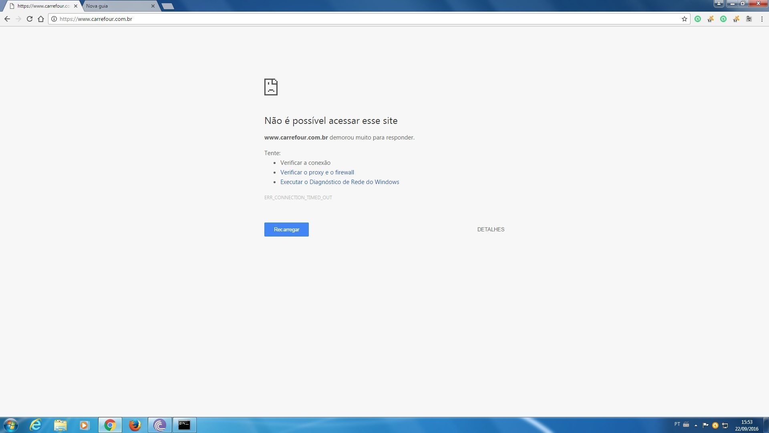Screen dimensions: 769x433
Task: Click the 'Não é possível acessar esse site' heading
Action: click(x=331, y=121)
